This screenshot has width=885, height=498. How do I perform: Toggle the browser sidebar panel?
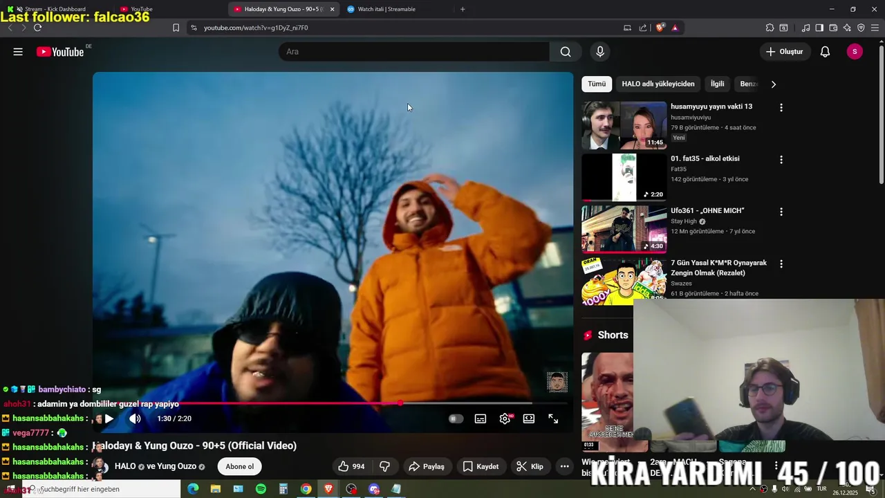pos(819,28)
